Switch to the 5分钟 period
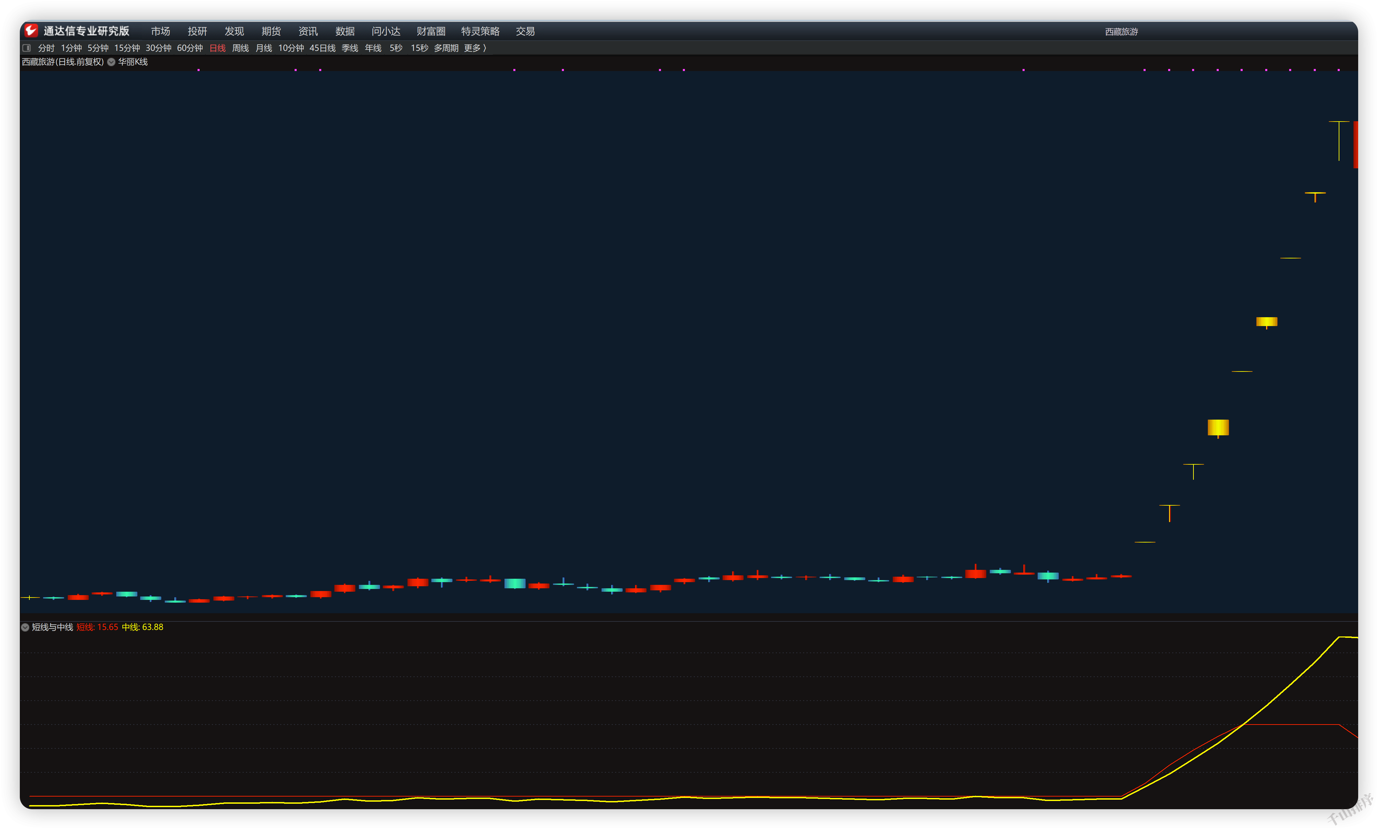The height and width of the screenshot is (829, 1378). coord(98,48)
